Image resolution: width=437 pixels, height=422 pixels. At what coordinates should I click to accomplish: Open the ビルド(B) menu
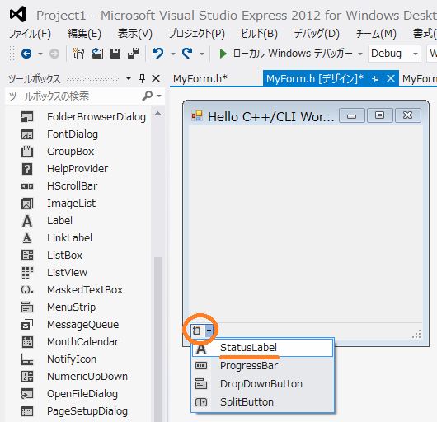pyautogui.click(x=259, y=34)
